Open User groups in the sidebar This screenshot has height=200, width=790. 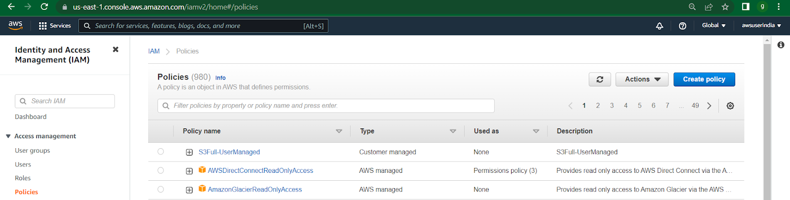click(33, 151)
